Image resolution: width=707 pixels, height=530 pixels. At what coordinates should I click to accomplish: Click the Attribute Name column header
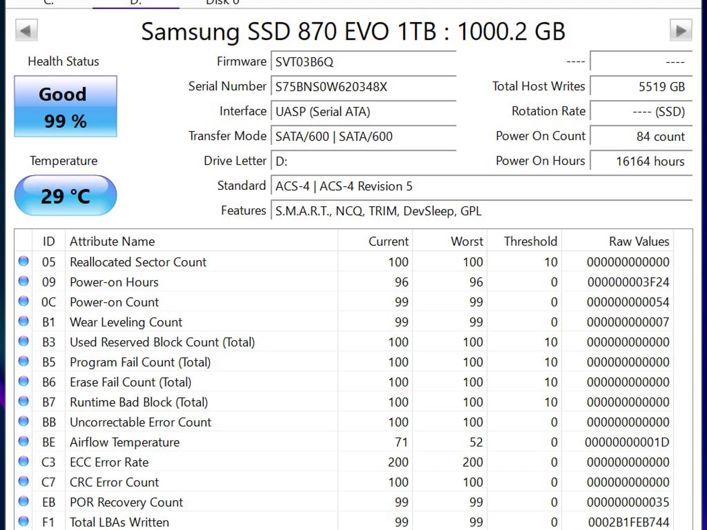(201, 241)
